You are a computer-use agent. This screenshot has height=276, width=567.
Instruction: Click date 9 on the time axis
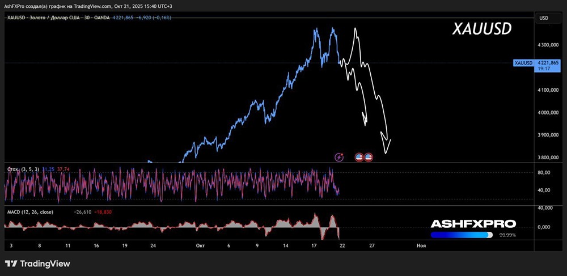(x=257, y=245)
